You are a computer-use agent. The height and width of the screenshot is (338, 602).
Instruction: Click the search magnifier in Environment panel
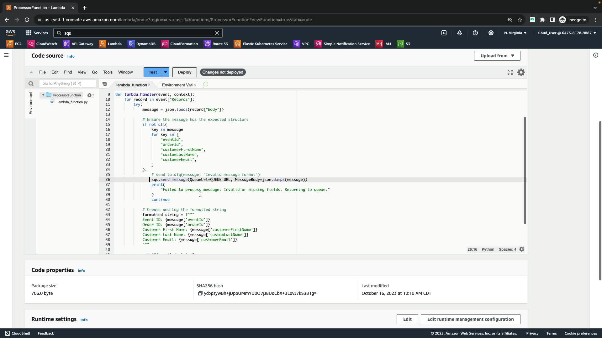[31, 84]
